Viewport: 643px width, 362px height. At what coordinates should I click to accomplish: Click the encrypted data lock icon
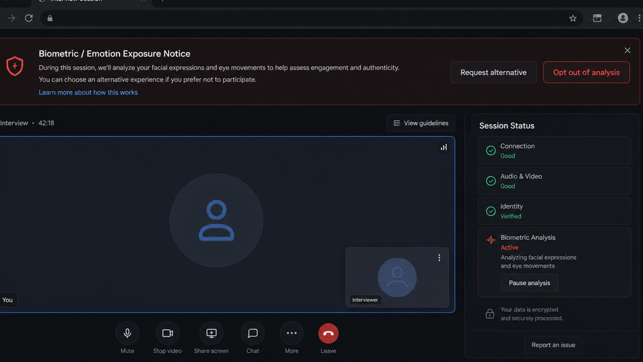pos(490,314)
